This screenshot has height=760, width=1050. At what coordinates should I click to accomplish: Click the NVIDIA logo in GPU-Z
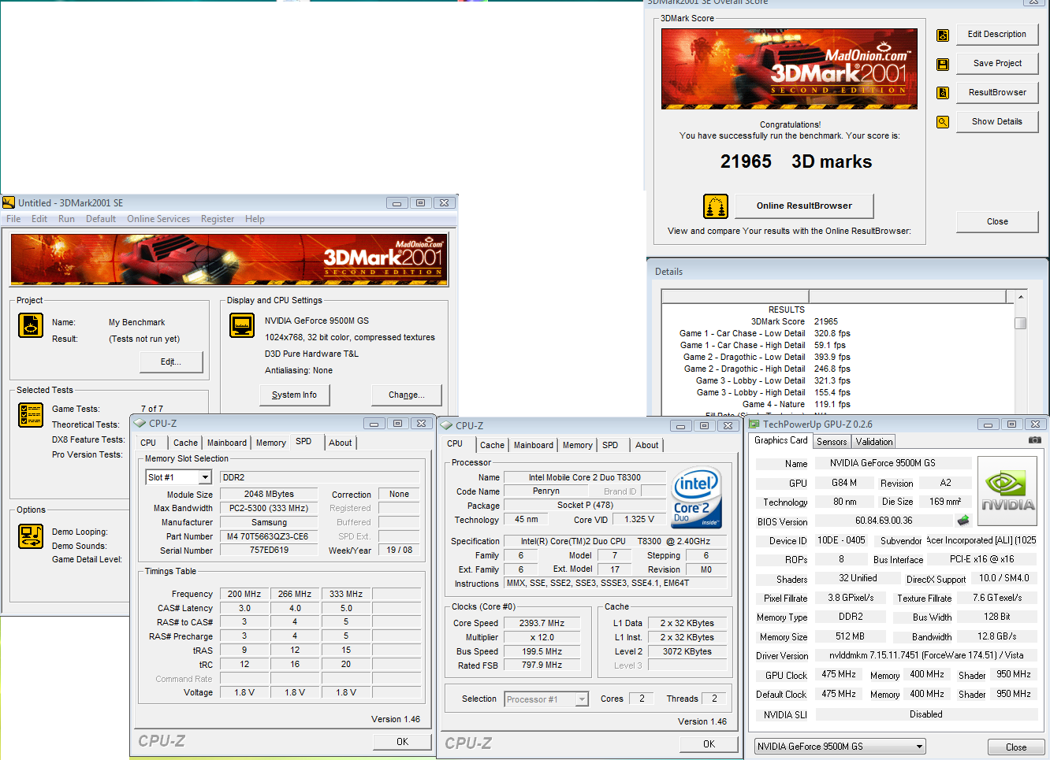click(x=1008, y=491)
